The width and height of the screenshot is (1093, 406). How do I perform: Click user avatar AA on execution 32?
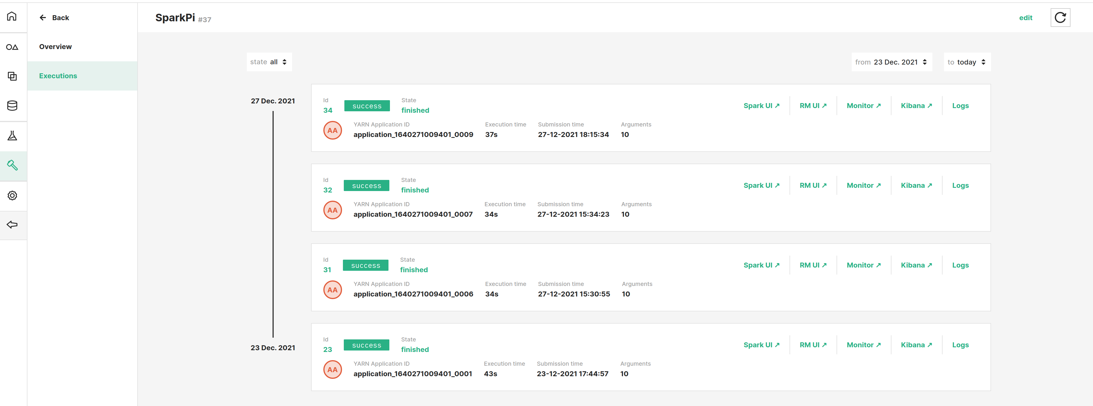click(x=332, y=210)
